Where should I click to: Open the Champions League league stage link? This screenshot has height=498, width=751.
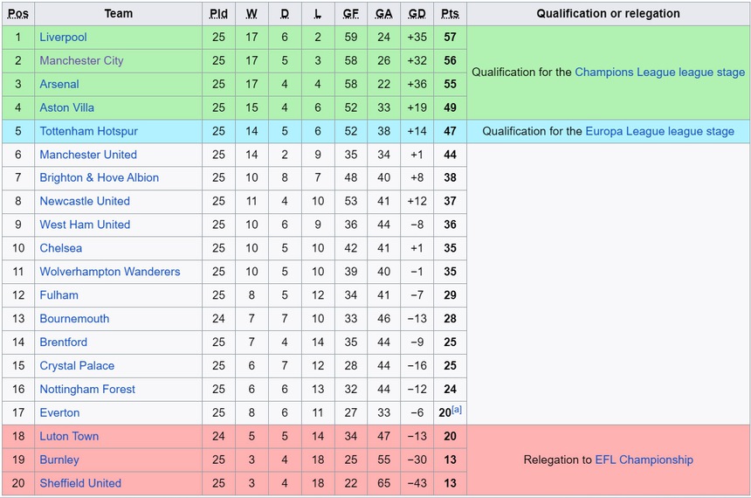tap(659, 73)
